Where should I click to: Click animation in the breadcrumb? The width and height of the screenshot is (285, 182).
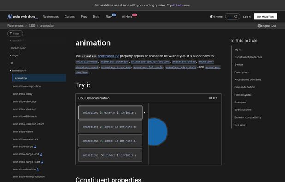point(47,26)
